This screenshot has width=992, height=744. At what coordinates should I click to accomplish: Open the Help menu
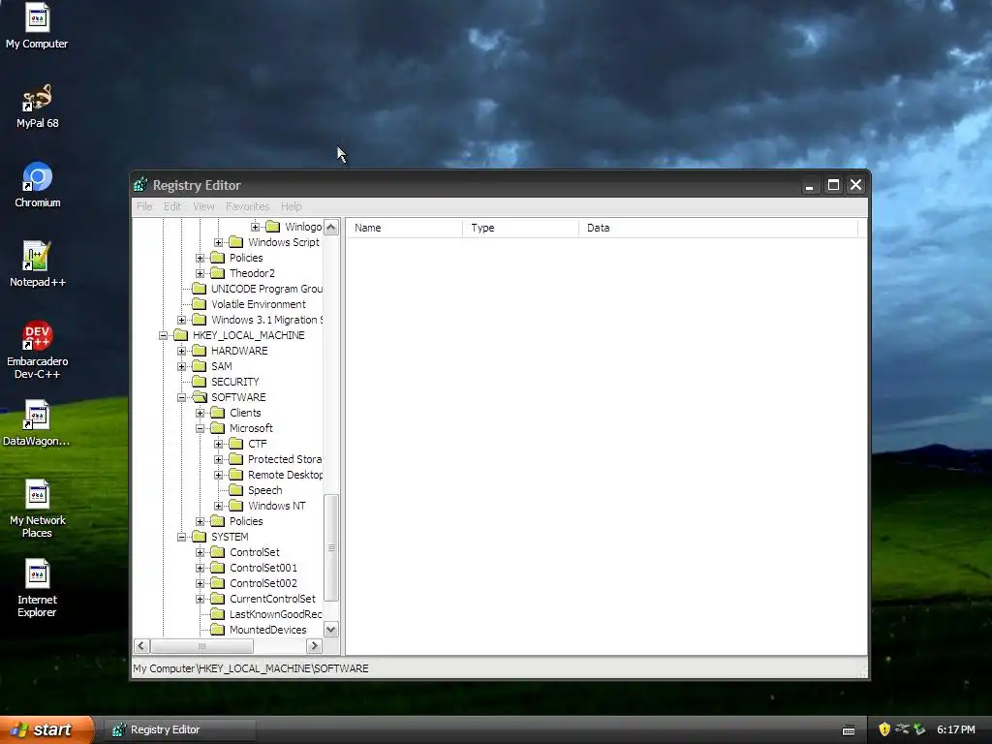point(291,206)
